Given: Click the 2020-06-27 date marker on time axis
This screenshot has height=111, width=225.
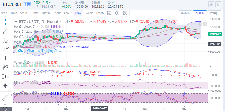Looking at the screenshot, I should pos(100,108).
